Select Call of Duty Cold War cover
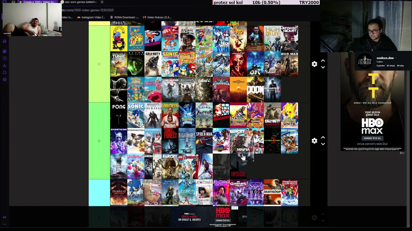The image size is (412, 231). coord(187,38)
